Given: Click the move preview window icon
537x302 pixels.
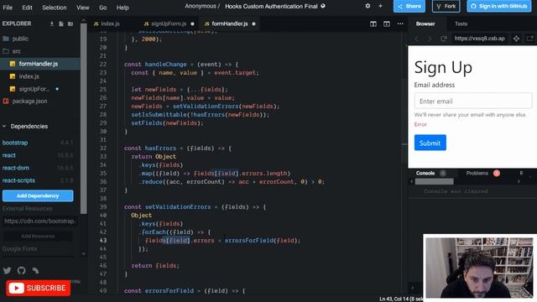Looking at the screenshot, I should [x=516, y=39].
